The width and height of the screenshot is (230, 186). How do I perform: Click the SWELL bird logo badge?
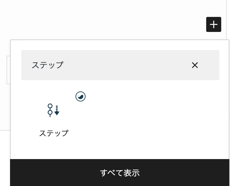point(81,96)
